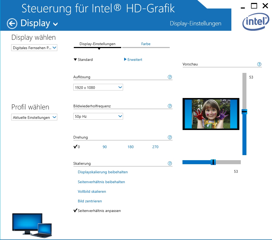Select the Display-Einstellungen tab
The height and width of the screenshot is (240, 272).
[x=98, y=44]
